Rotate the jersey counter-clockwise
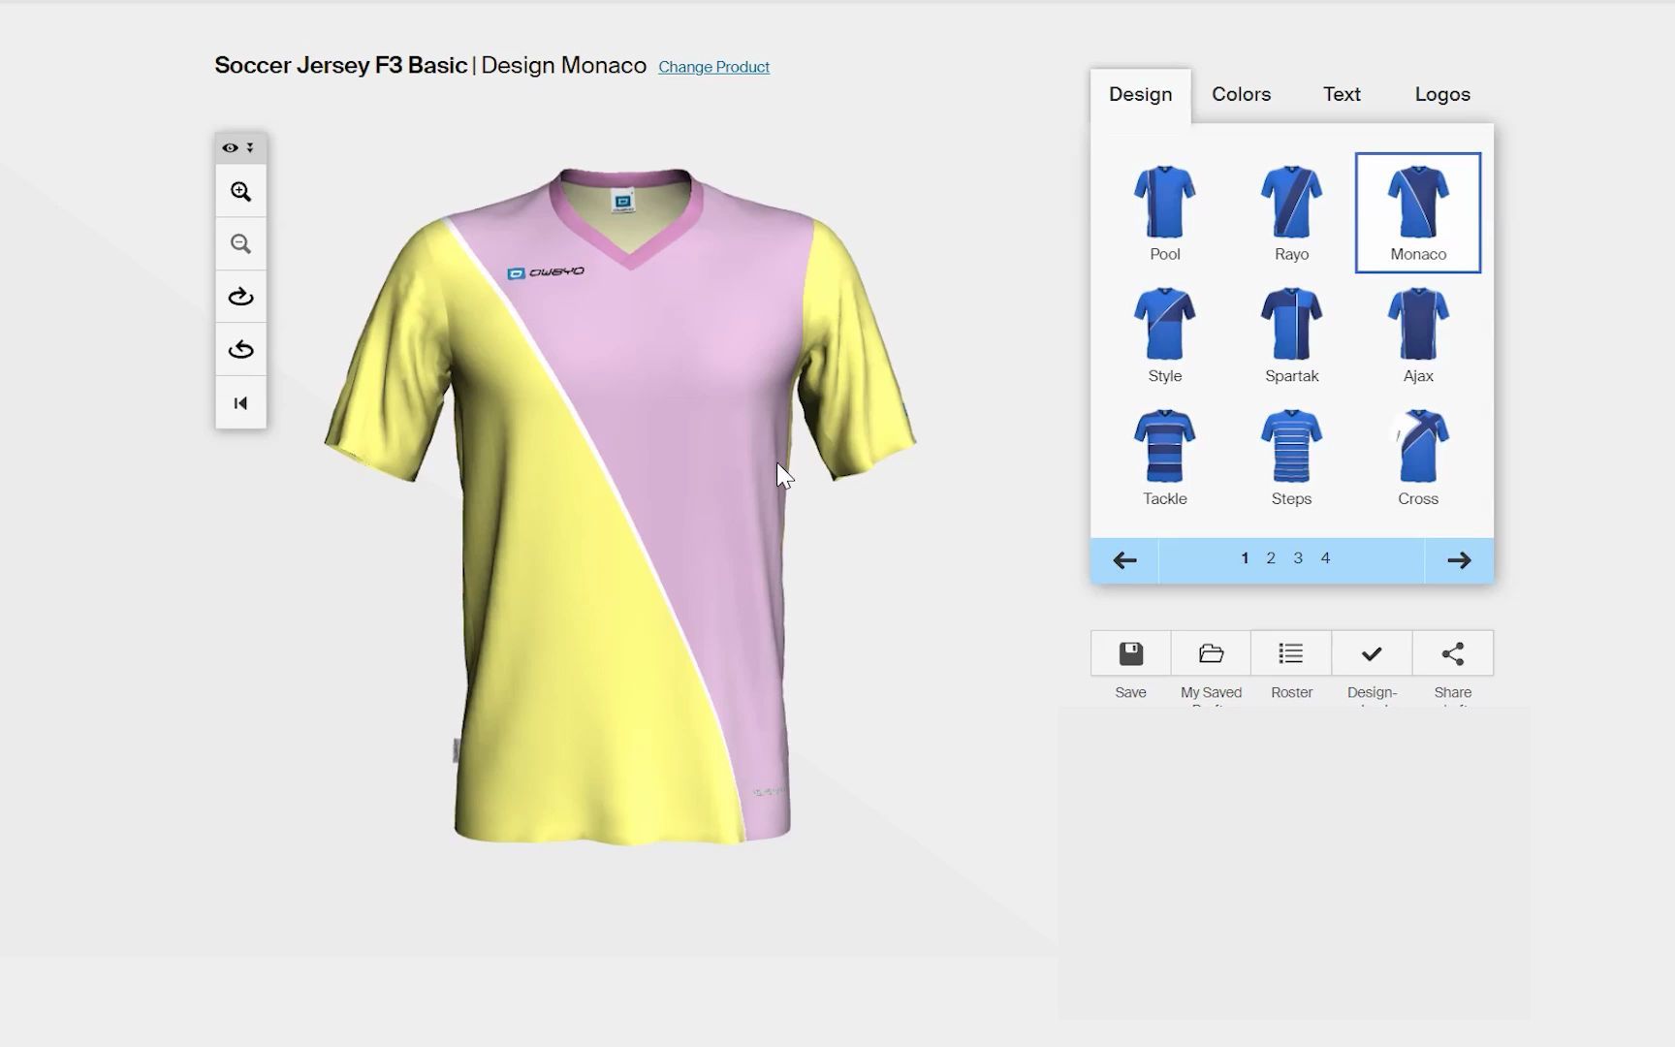Image resolution: width=1675 pixels, height=1047 pixels. [x=240, y=350]
